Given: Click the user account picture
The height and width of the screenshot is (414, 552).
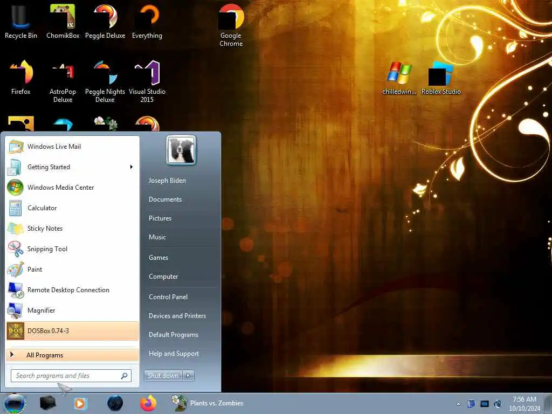Looking at the screenshot, I should (181, 150).
